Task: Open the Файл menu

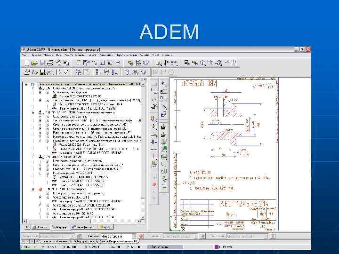Action: 25,55
